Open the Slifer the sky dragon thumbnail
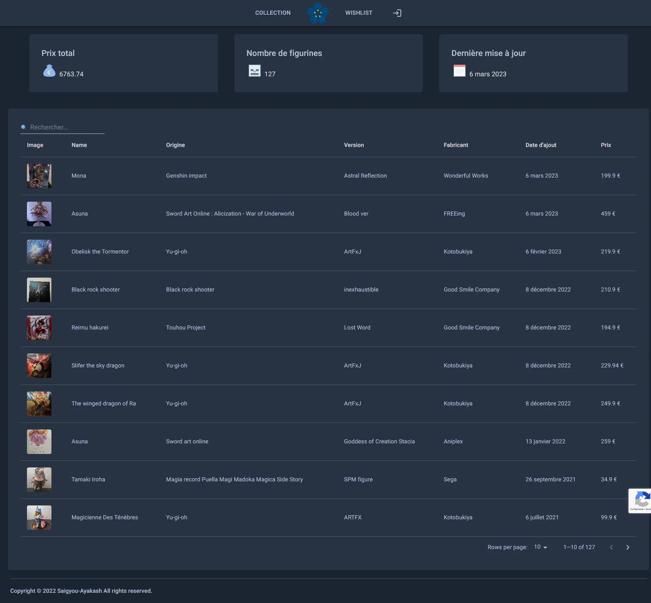 (x=39, y=366)
